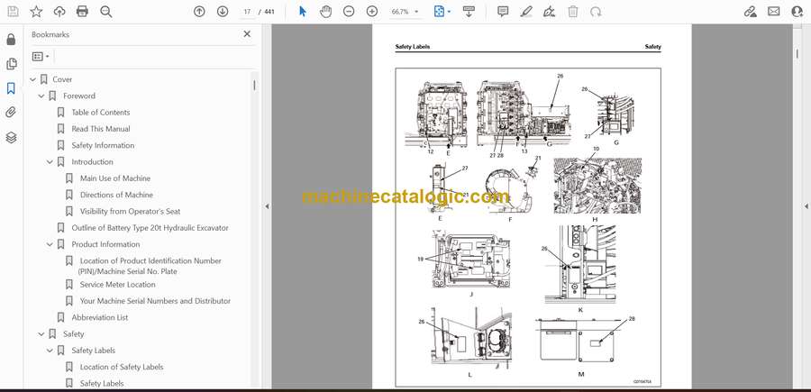Collapse the left navigation pane arrow
The width and height of the screenshot is (811, 392).
pyautogui.click(x=267, y=206)
